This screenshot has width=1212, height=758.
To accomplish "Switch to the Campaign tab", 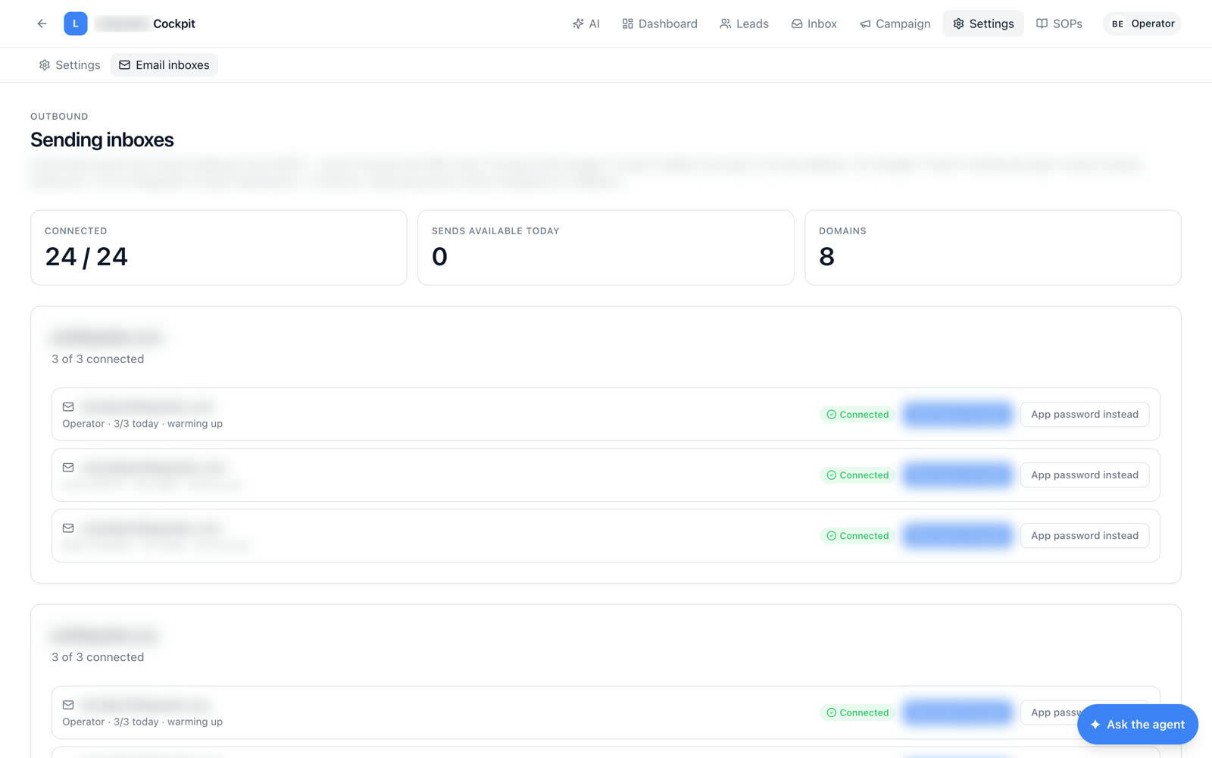I will [895, 23].
